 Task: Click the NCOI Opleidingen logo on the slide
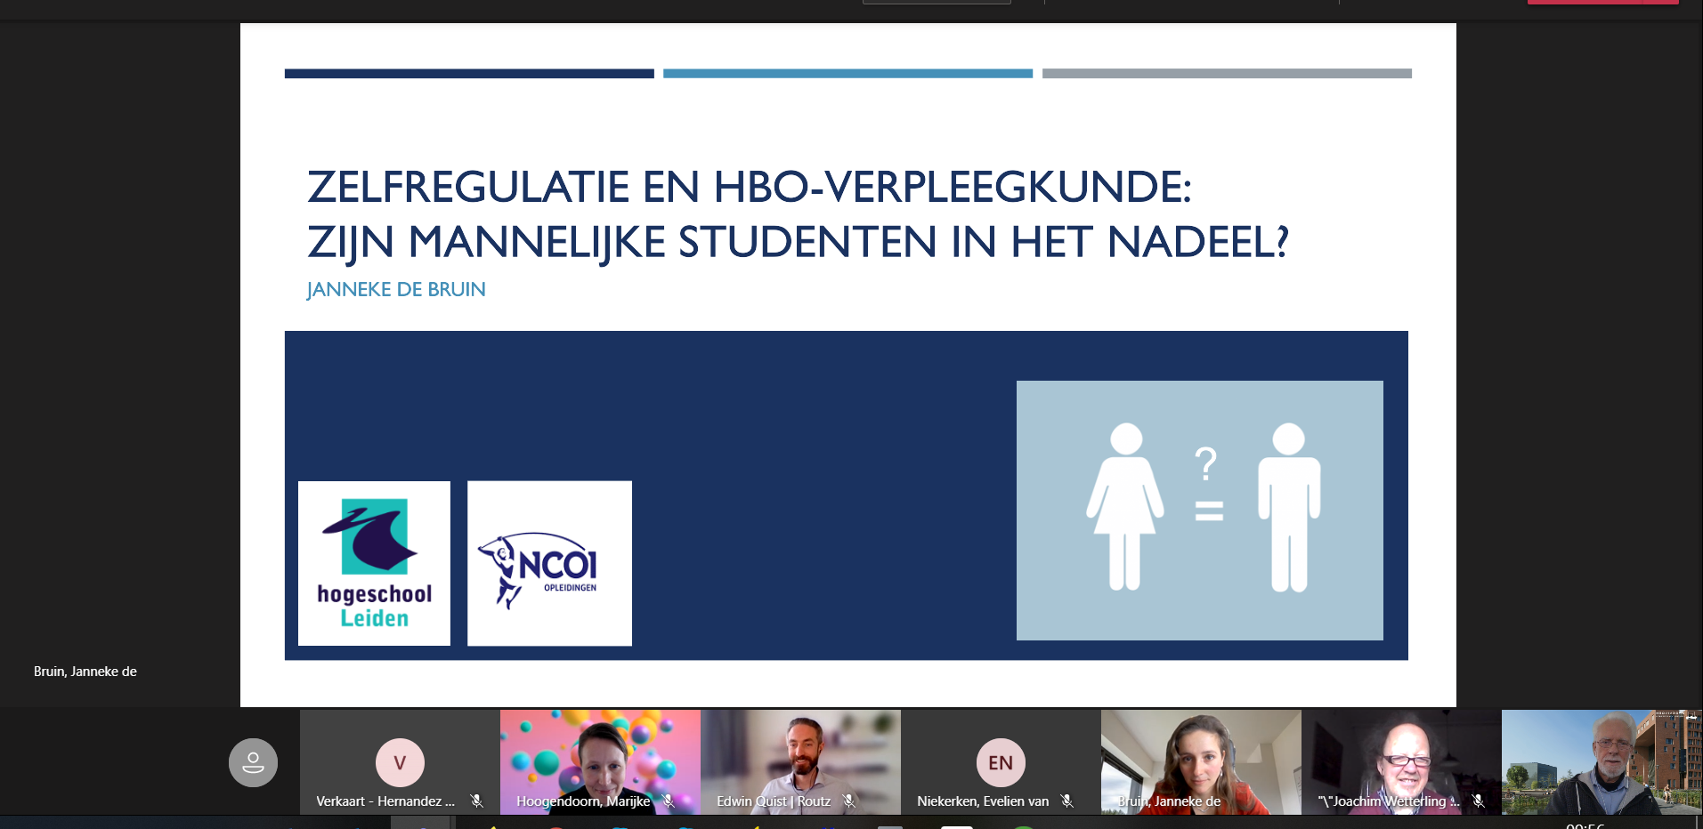[x=549, y=563]
